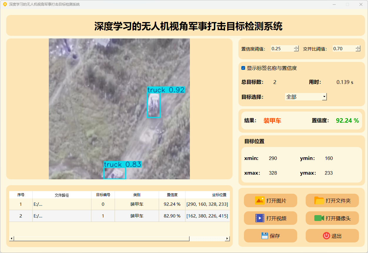
Task: Click the green camera icon
Action: point(319,218)
